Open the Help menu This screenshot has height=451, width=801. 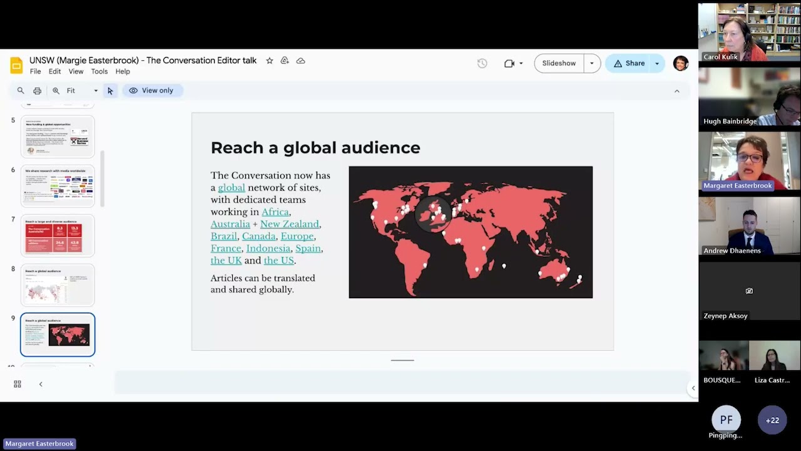click(x=123, y=71)
